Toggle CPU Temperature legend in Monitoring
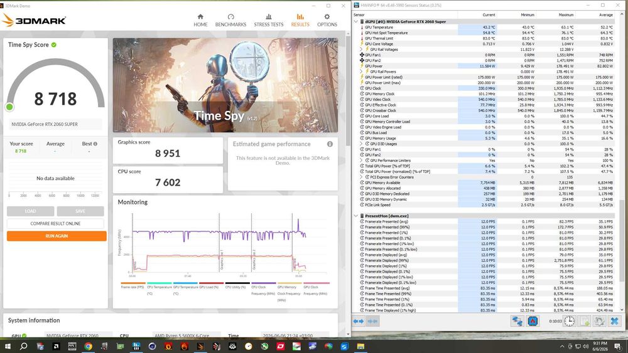The width and height of the screenshot is (628, 353). [x=159, y=288]
